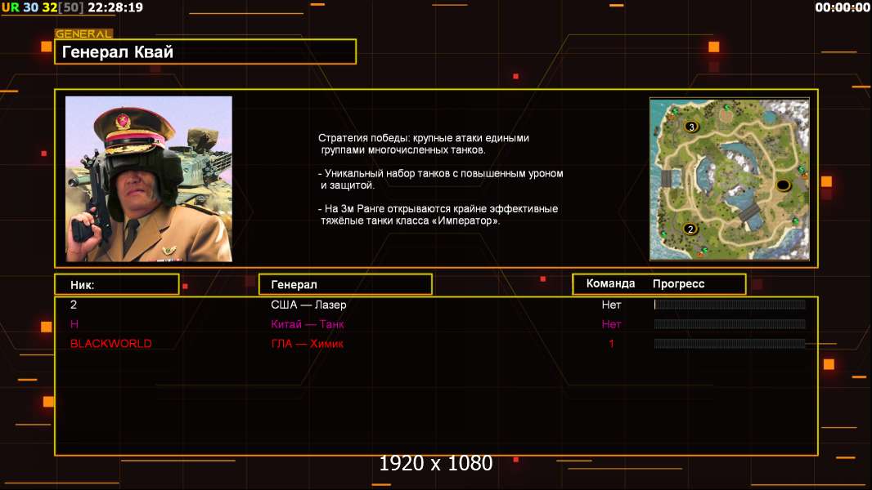Click the progress bar for player 2
Viewport: 872px width, 490px height.
pos(730,305)
